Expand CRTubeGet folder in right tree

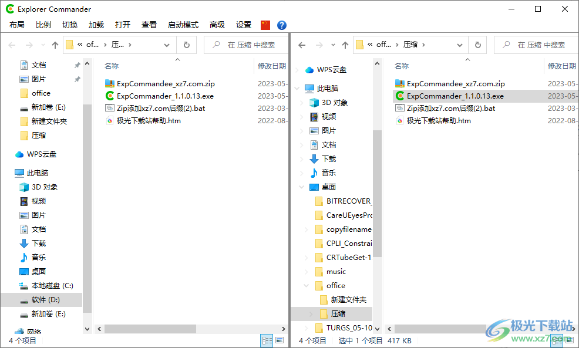[306, 258]
